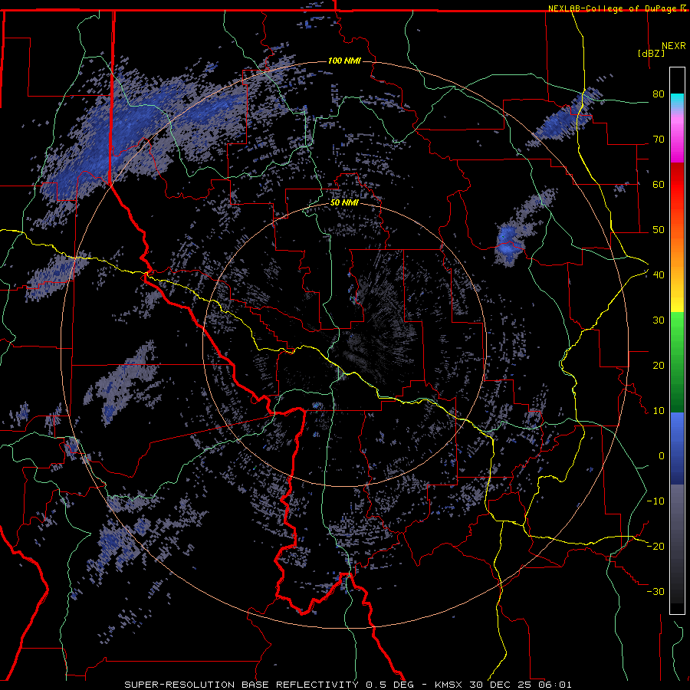This screenshot has height=690, width=690.
Task: Click the 30 value on dBZ scale
Action: pyautogui.click(x=659, y=320)
